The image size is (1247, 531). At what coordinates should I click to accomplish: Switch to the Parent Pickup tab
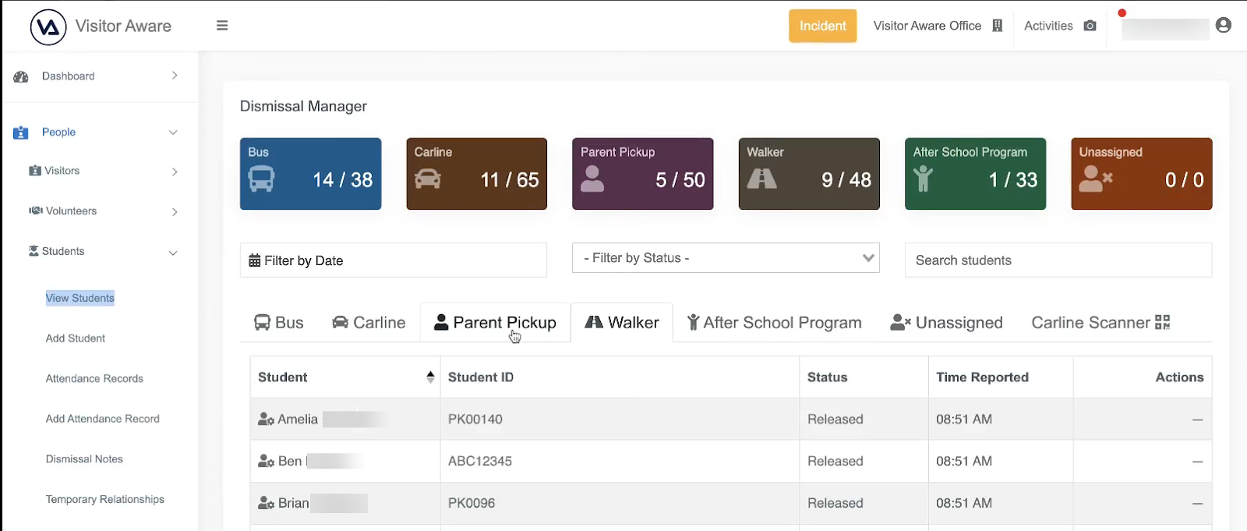(496, 323)
